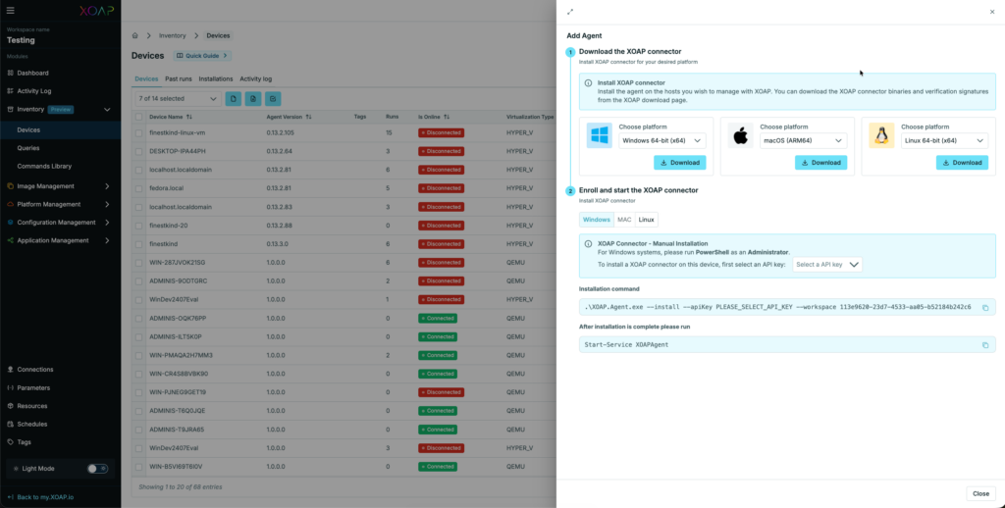
Task: Open the Windows 64-bit (x64) platform dropdown
Action: 664,140
